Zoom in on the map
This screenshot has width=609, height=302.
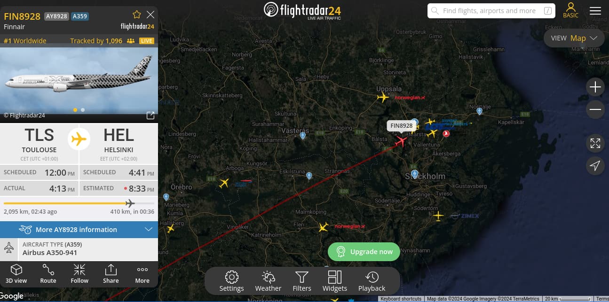pos(595,87)
